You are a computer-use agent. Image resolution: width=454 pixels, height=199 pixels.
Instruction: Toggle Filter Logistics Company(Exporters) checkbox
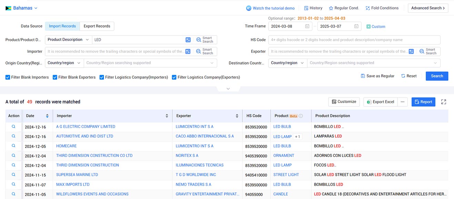[x=174, y=77]
